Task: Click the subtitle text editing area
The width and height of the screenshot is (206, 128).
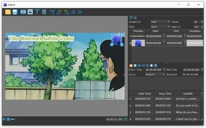Action: 166,84
